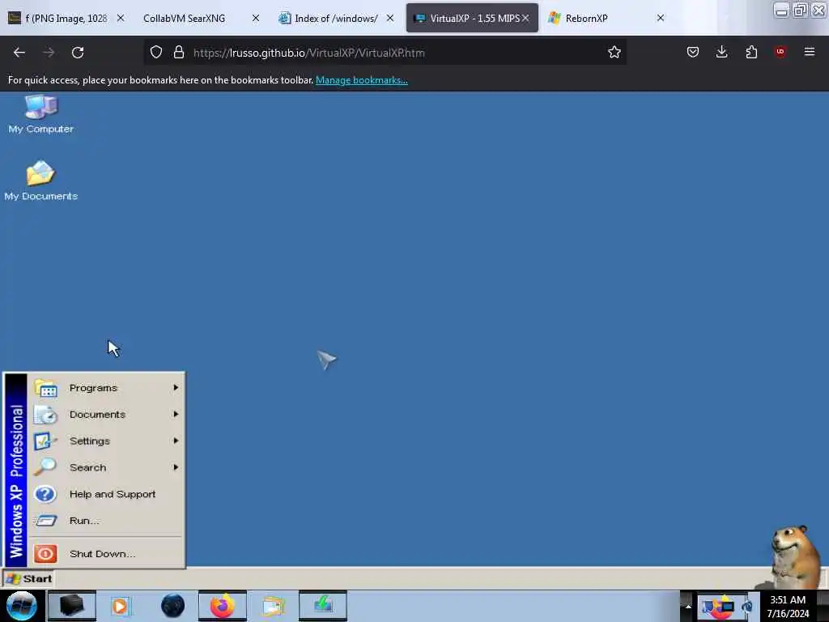Click the Run dialog icon

(45, 521)
